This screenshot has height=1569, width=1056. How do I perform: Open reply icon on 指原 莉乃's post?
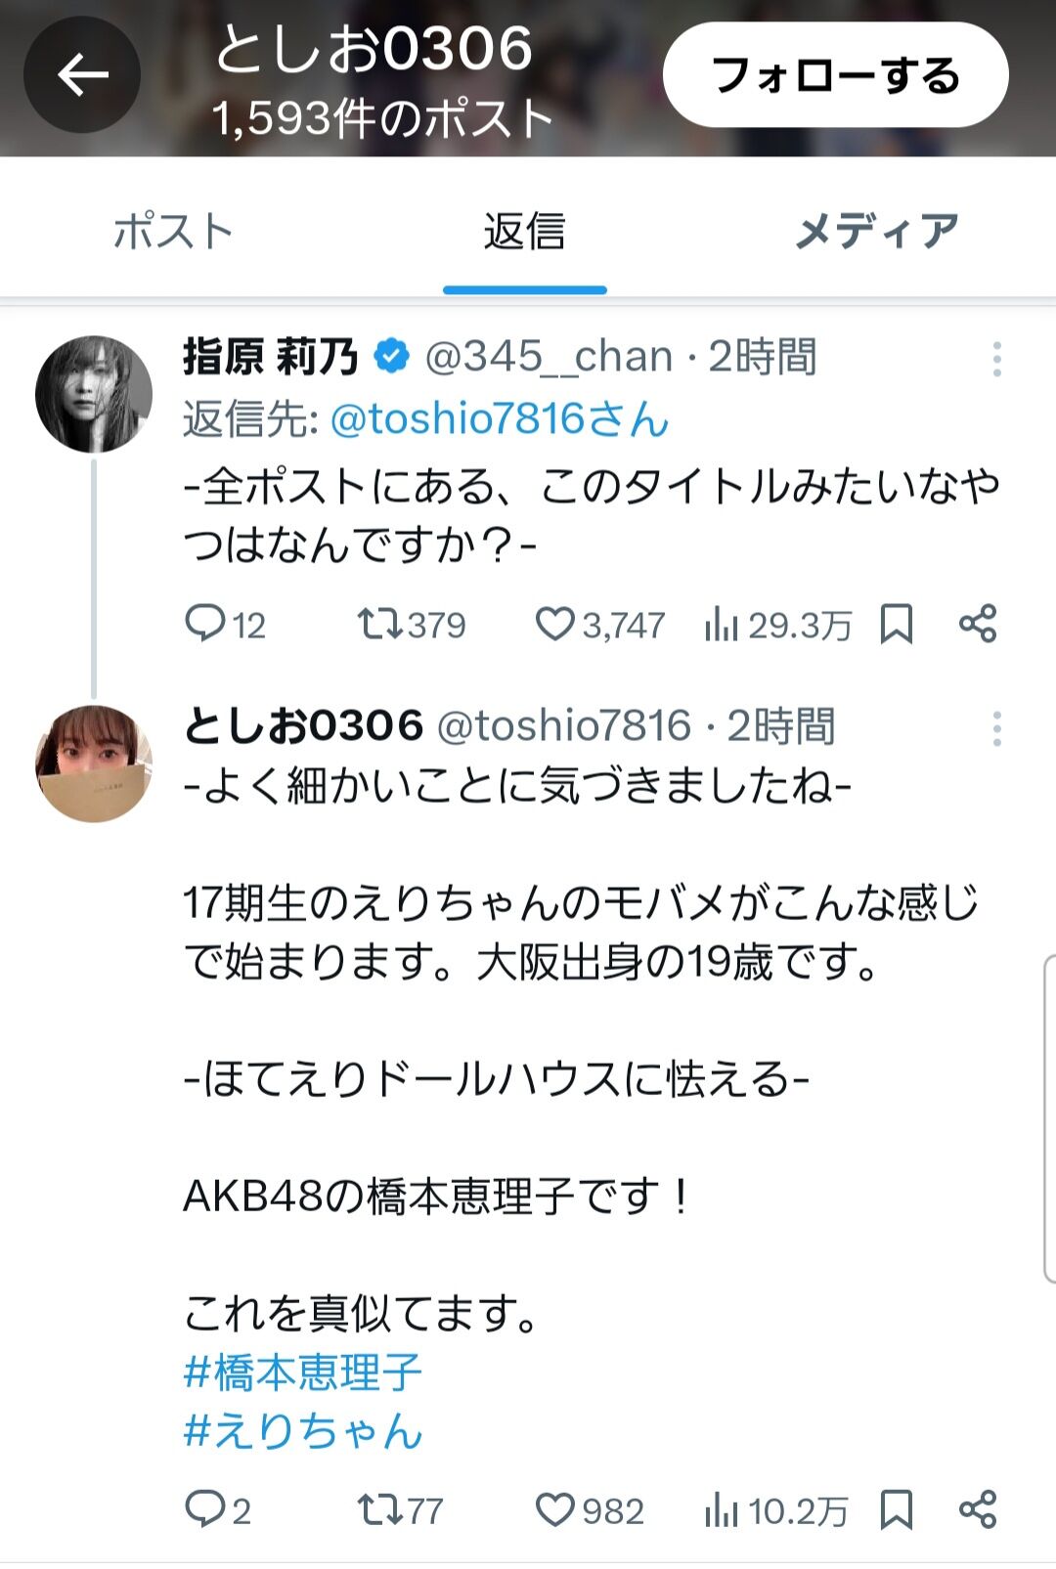click(205, 624)
